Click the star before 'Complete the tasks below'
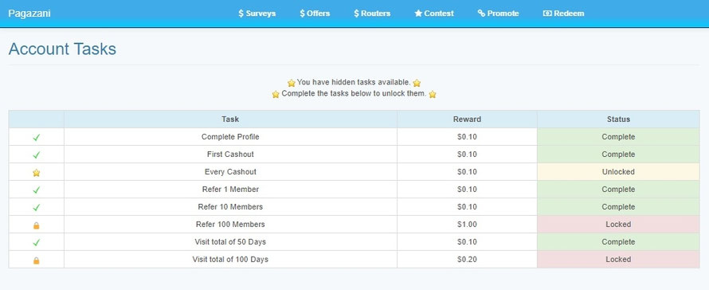The image size is (709, 290). point(276,95)
